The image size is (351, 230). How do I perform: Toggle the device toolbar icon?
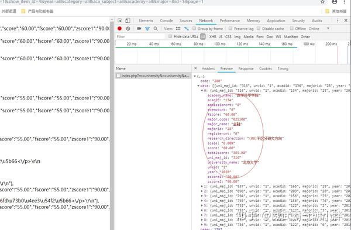pyautogui.click(x=128, y=20)
